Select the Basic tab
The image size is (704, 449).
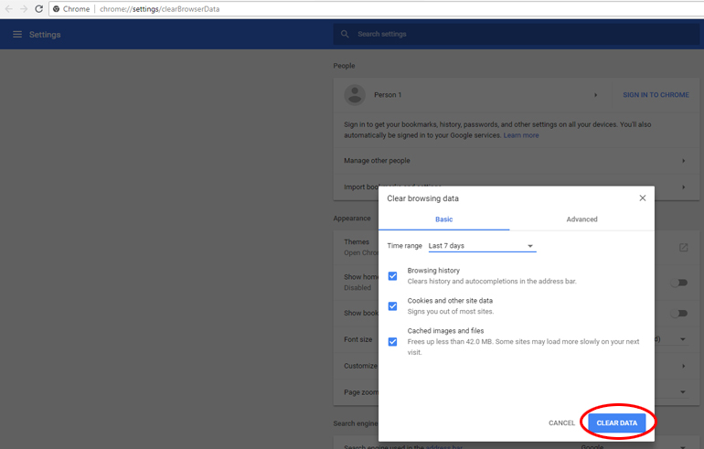pos(443,219)
